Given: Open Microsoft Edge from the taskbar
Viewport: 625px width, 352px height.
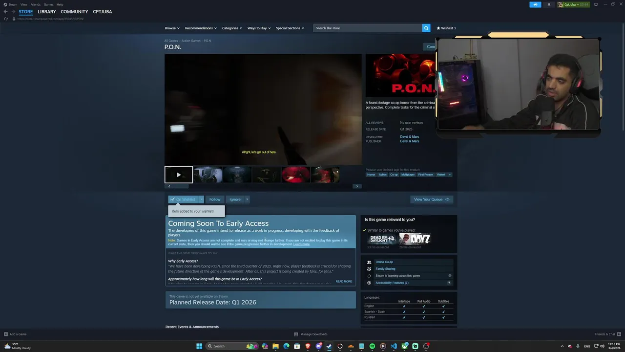Looking at the screenshot, I should tap(286, 346).
